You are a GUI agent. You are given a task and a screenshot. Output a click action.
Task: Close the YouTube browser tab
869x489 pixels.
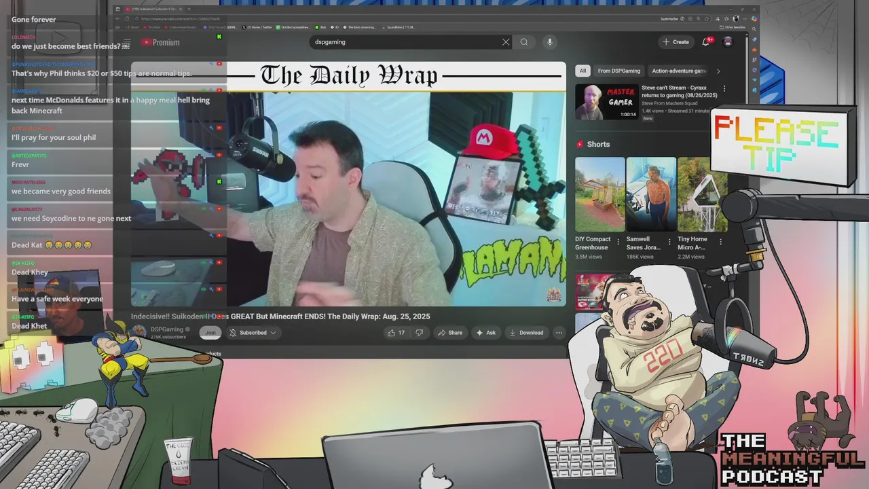(x=180, y=10)
